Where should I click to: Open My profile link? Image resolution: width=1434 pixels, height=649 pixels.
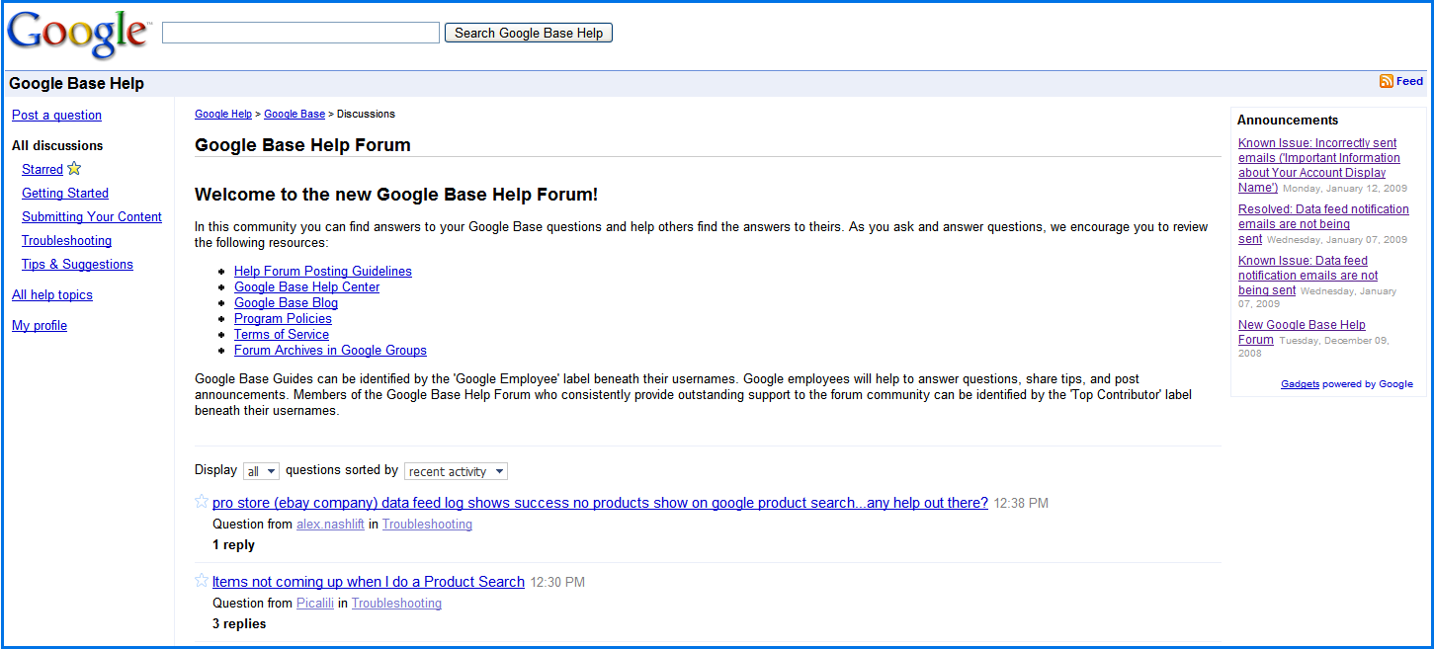tap(40, 326)
